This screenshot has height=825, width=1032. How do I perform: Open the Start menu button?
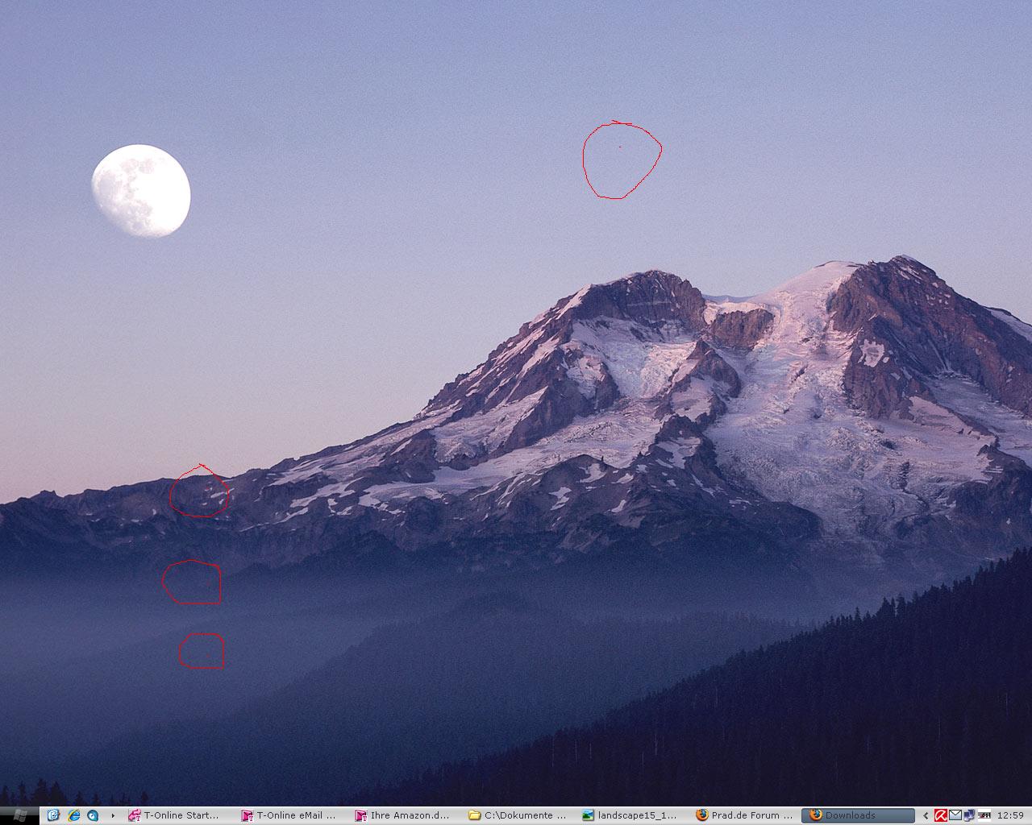click(x=19, y=815)
